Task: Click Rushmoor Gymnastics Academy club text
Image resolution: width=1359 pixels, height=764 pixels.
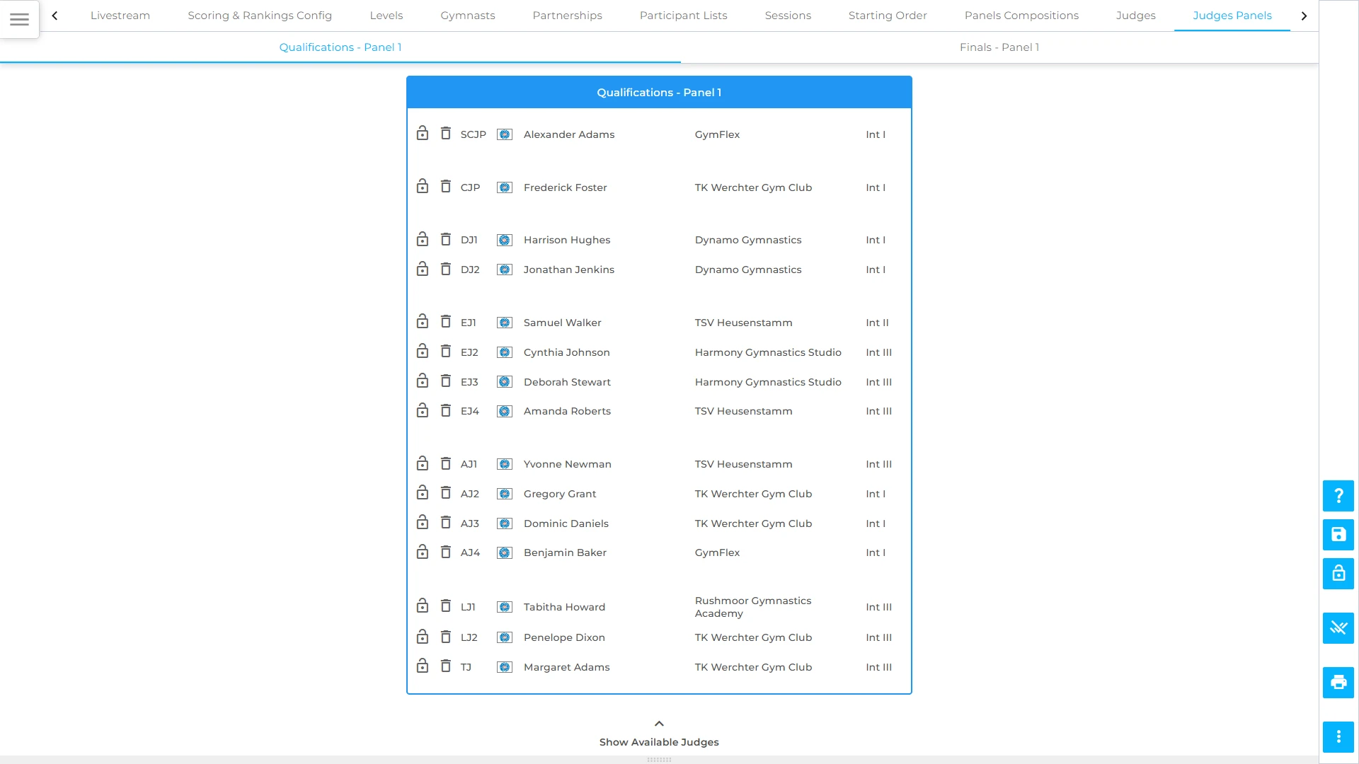Action: tap(753, 607)
